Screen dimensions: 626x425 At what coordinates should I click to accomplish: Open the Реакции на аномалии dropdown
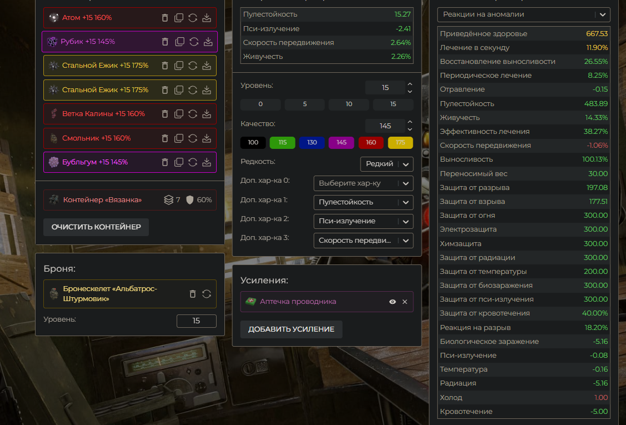pos(523,14)
